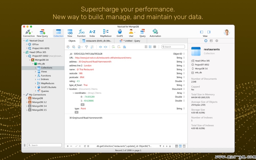Add field button below type Point
256x160 pixels.
(x=76, y=112)
